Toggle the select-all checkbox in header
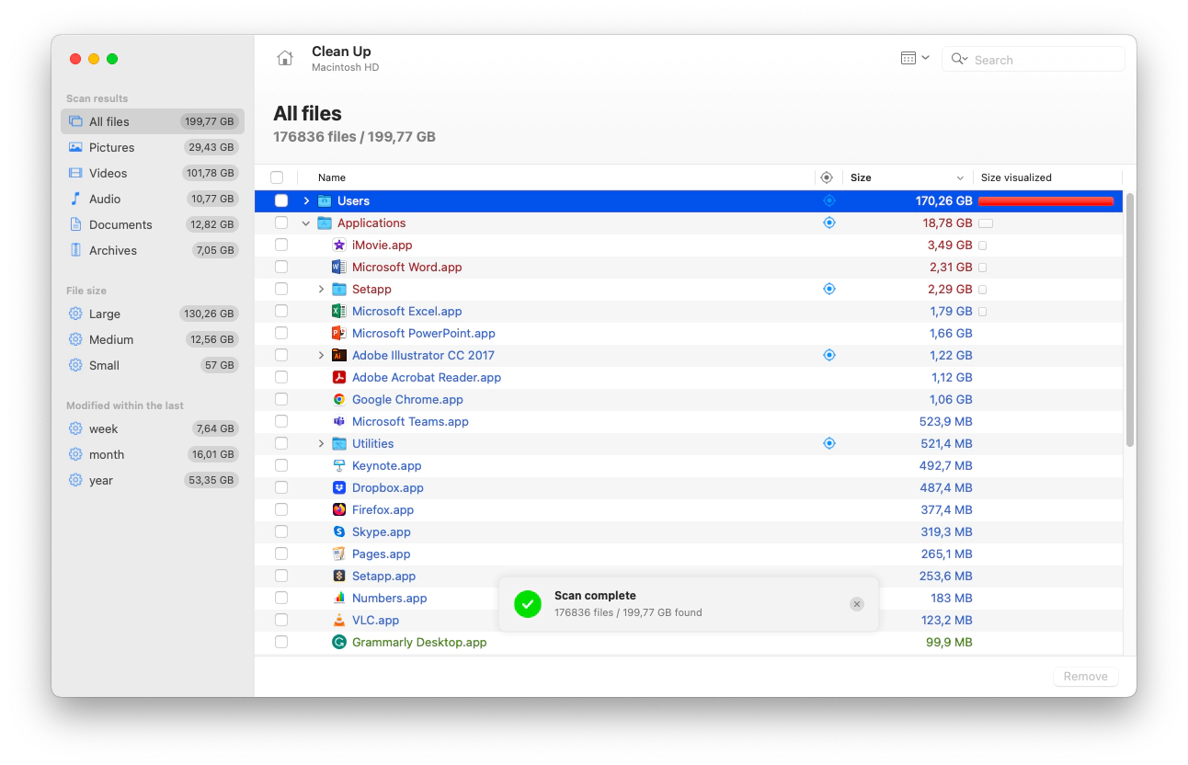 tap(277, 177)
